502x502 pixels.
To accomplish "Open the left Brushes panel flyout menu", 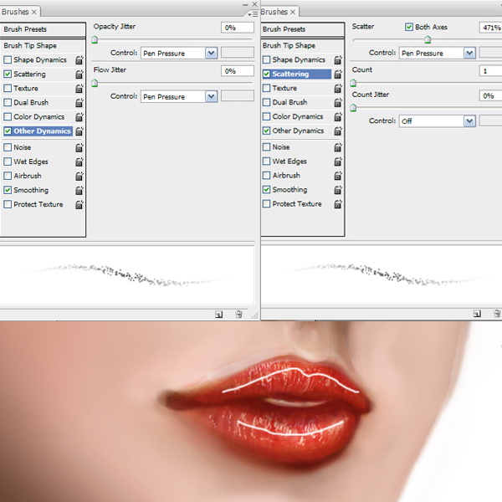I will pyautogui.click(x=253, y=14).
